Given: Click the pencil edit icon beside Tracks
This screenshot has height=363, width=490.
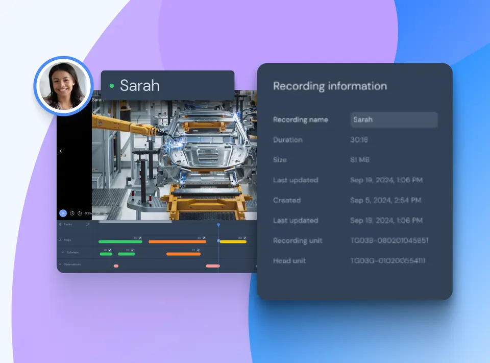Looking at the screenshot, I should 88,224.
